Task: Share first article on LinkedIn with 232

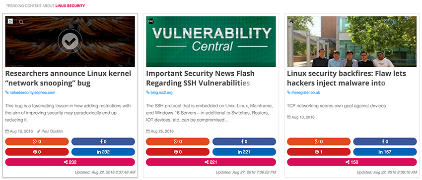Action: pos(103,152)
